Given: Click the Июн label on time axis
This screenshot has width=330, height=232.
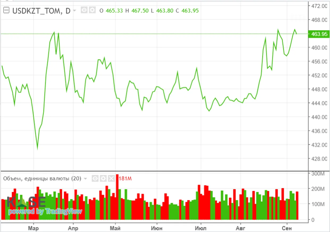Looking at the screenshot, I should (x=157, y=228).
